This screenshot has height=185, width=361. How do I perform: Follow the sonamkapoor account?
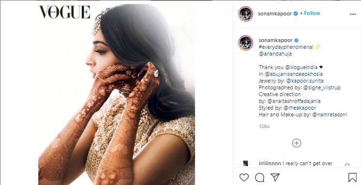pos(312,14)
